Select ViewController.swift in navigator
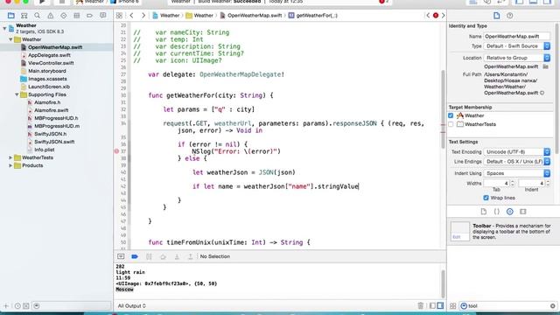The height and width of the screenshot is (315, 560). (51, 63)
